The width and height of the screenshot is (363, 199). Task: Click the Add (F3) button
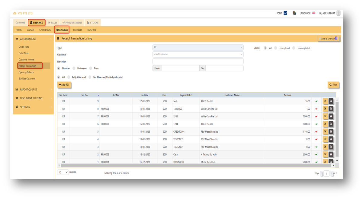[64, 85]
